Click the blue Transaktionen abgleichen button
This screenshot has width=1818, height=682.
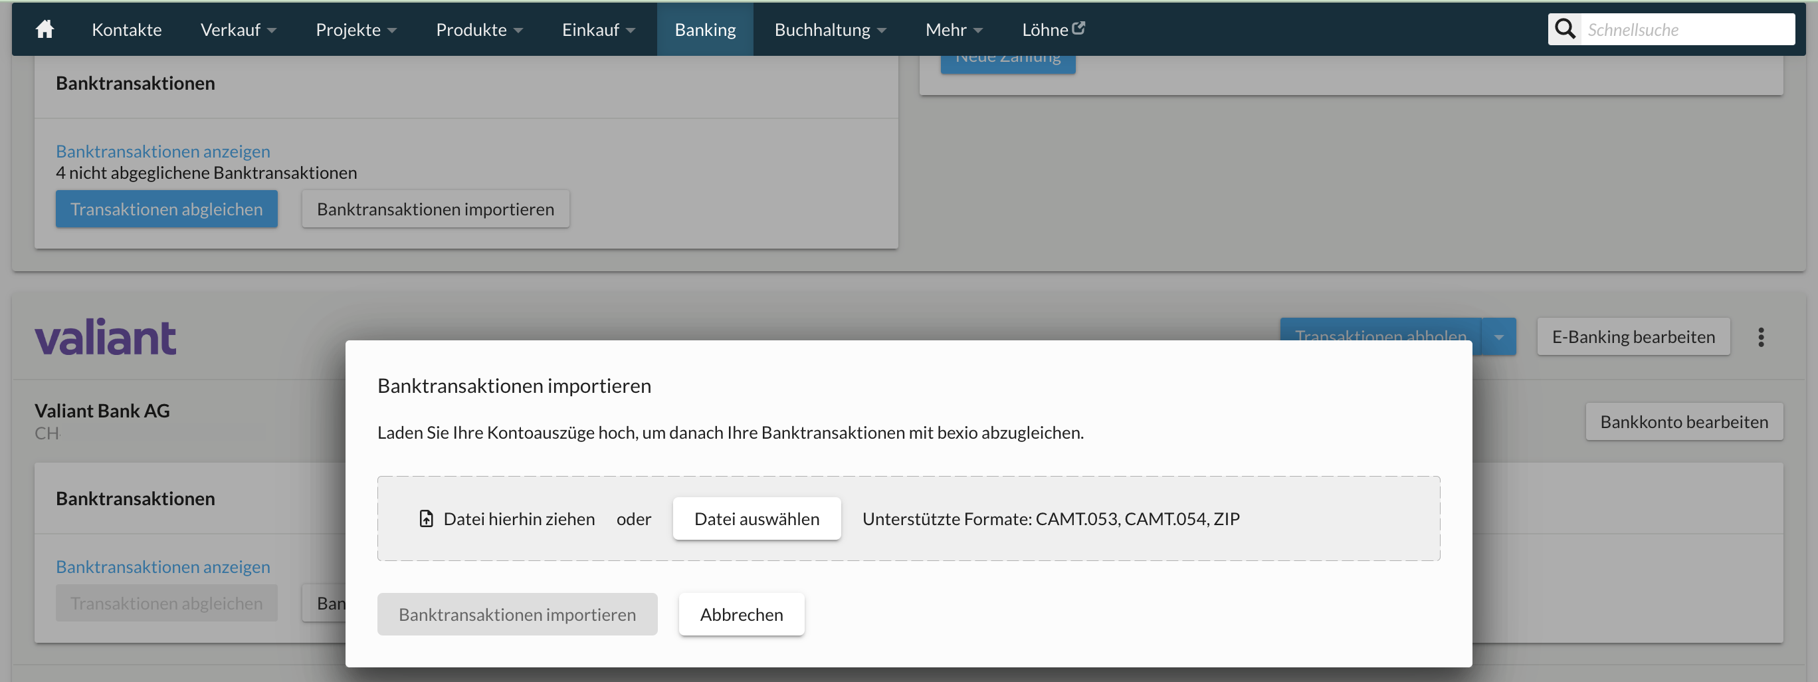pos(167,209)
